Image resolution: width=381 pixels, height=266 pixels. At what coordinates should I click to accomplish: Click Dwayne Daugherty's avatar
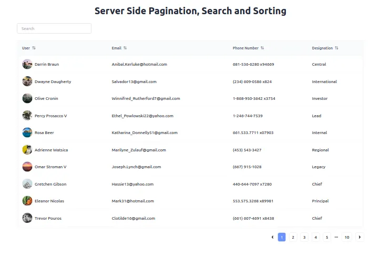(27, 81)
